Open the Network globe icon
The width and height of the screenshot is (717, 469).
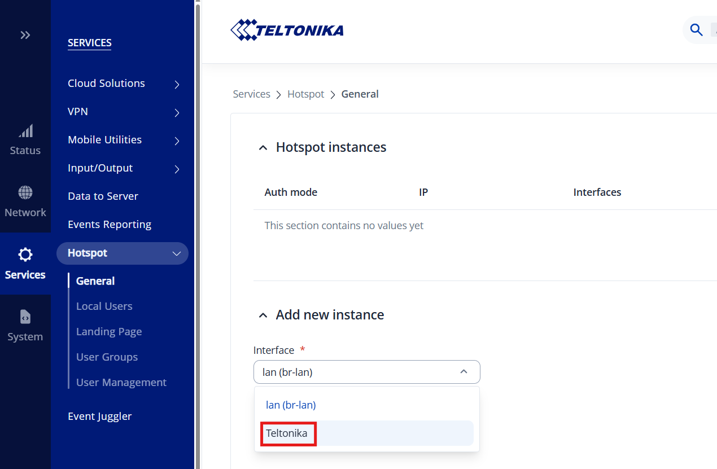25,193
